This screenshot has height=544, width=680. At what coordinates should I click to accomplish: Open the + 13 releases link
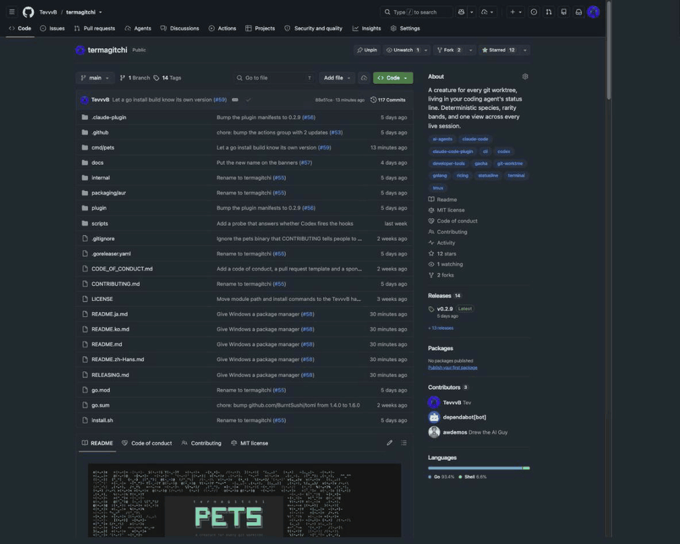(441, 328)
